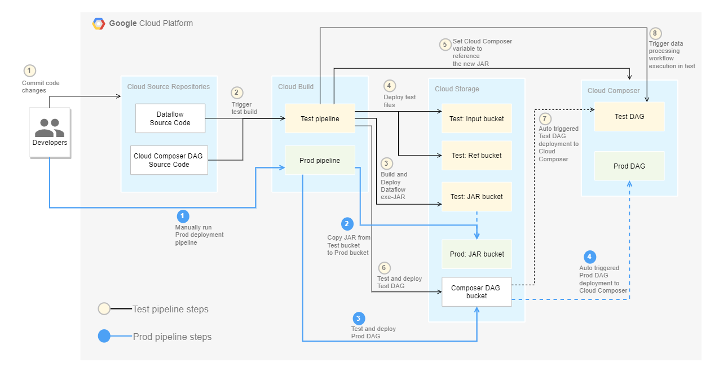Select the Prod DAG node
The height and width of the screenshot is (371, 719).
click(629, 166)
